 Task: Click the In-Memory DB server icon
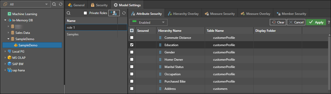pyautogui.click(x=10, y=20)
